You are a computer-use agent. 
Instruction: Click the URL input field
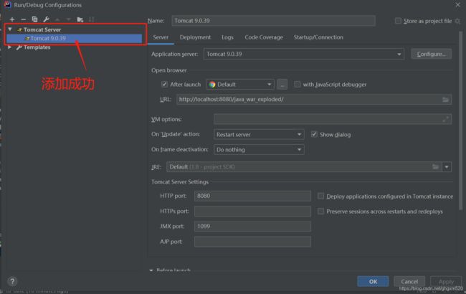[314, 100]
